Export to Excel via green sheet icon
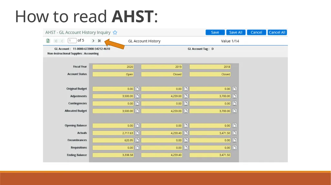This screenshot has width=331, height=185. coord(48,41)
